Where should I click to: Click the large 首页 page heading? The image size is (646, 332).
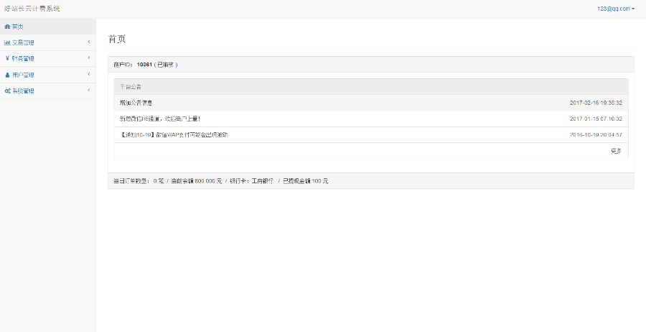point(116,40)
